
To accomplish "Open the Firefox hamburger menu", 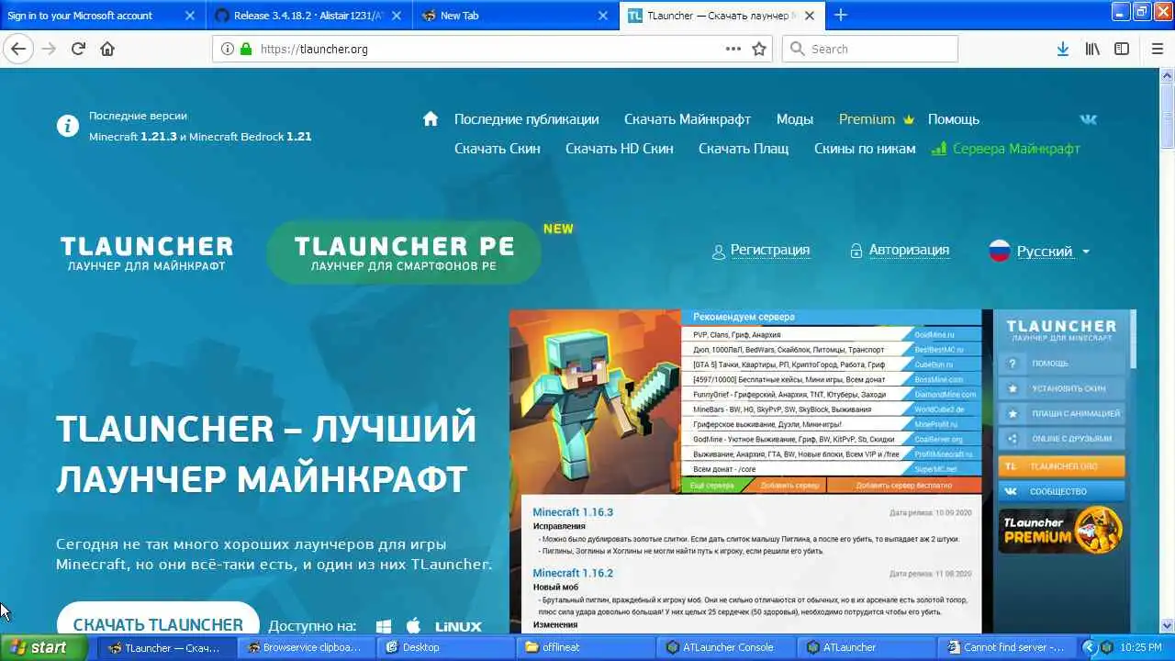I will 1158,49.
